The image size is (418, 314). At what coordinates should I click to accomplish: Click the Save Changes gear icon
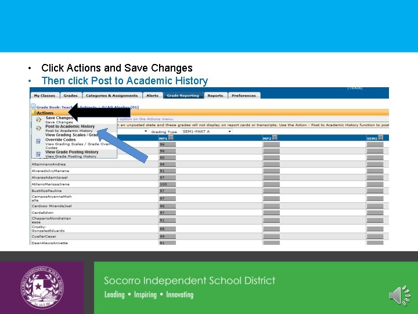coord(38,120)
